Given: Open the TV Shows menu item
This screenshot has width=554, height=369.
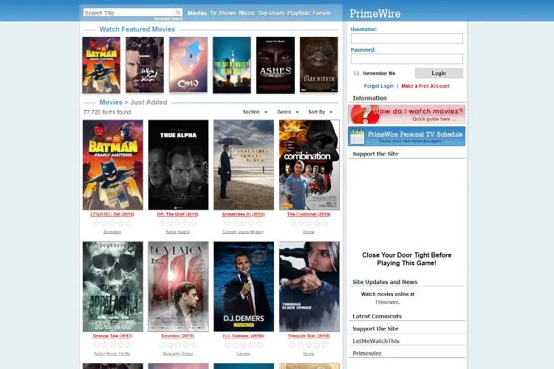Looking at the screenshot, I should tap(222, 13).
